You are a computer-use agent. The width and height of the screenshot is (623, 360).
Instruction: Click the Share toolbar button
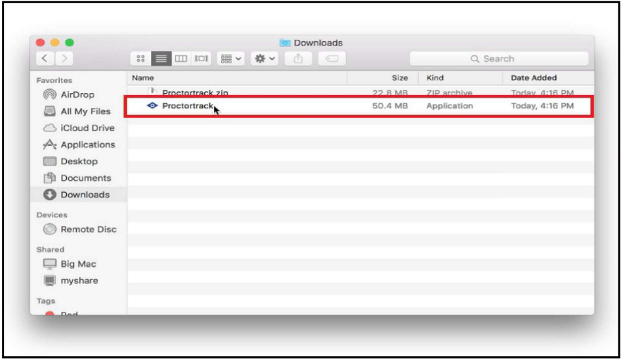coord(298,59)
